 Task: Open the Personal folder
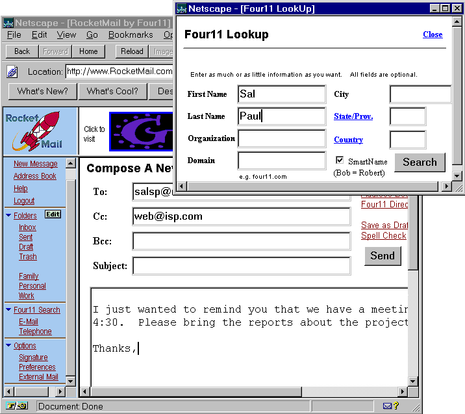click(32, 286)
